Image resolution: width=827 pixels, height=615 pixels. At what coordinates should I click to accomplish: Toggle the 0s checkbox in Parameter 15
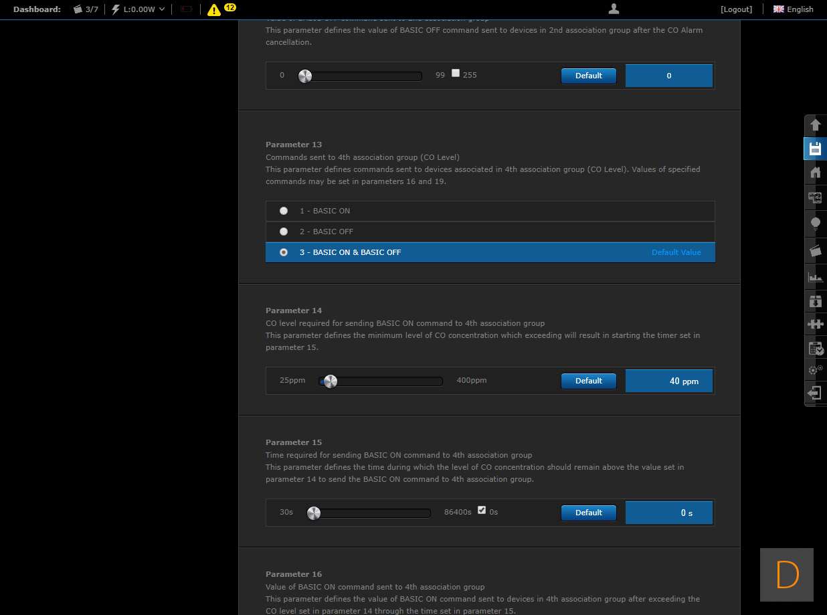482,511
